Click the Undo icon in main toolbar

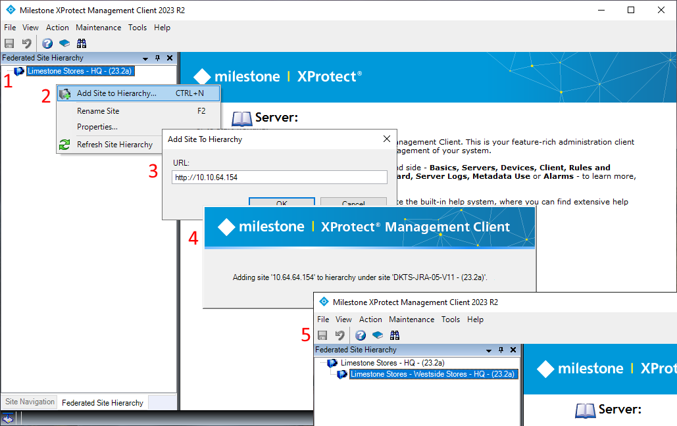tap(27, 43)
